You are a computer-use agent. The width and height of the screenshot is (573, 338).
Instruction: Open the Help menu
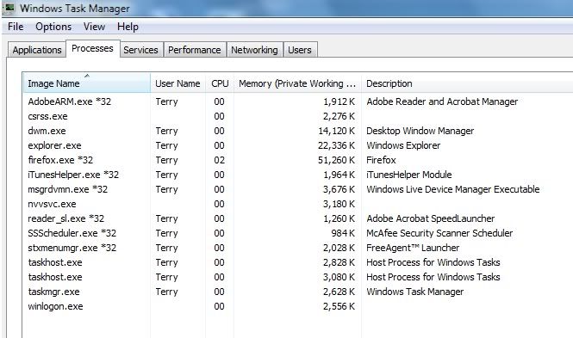point(128,27)
